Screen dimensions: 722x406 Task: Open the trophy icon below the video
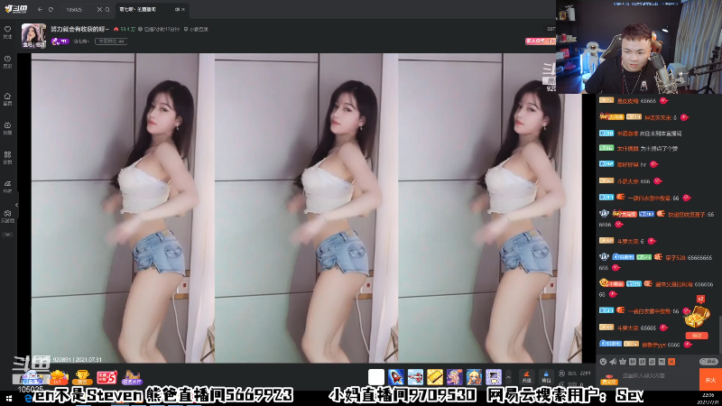tap(82, 378)
